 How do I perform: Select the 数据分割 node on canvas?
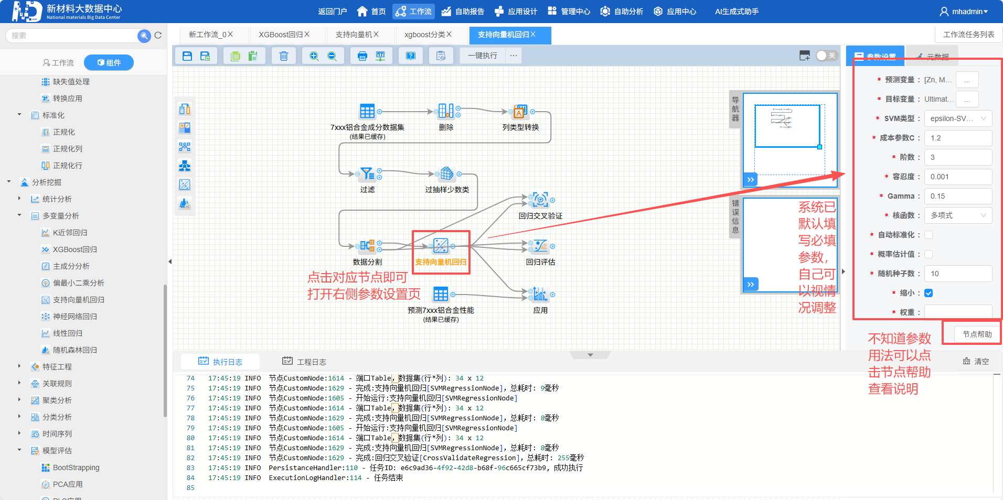pyautogui.click(x=367, y=246)
